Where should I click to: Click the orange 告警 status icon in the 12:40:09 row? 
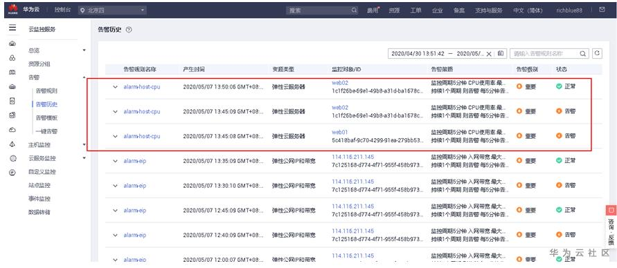559,235
